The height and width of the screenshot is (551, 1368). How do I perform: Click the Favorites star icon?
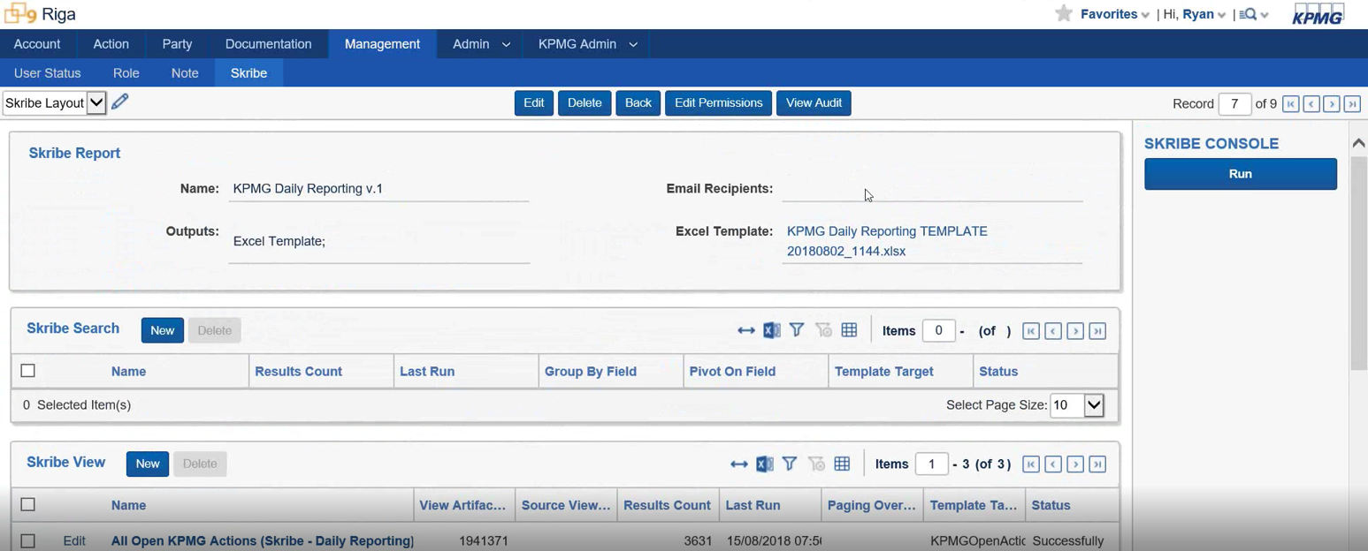(1064, 14)
